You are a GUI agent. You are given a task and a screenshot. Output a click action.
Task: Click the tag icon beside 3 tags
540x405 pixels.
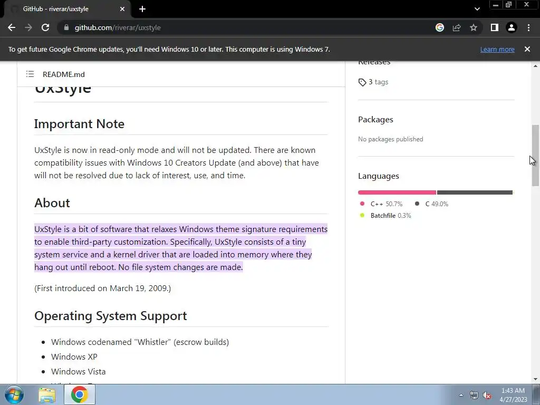pyautogui.click(x=362, y=82)
